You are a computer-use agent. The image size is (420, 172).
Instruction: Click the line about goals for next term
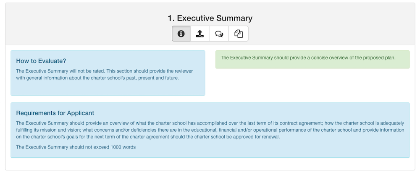coord(147,137)
